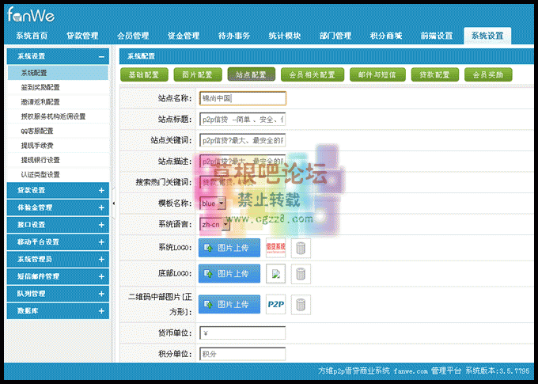Click 图片上传 button for 底部LOGO
This screenshot has height=384, width=538.
229,274
